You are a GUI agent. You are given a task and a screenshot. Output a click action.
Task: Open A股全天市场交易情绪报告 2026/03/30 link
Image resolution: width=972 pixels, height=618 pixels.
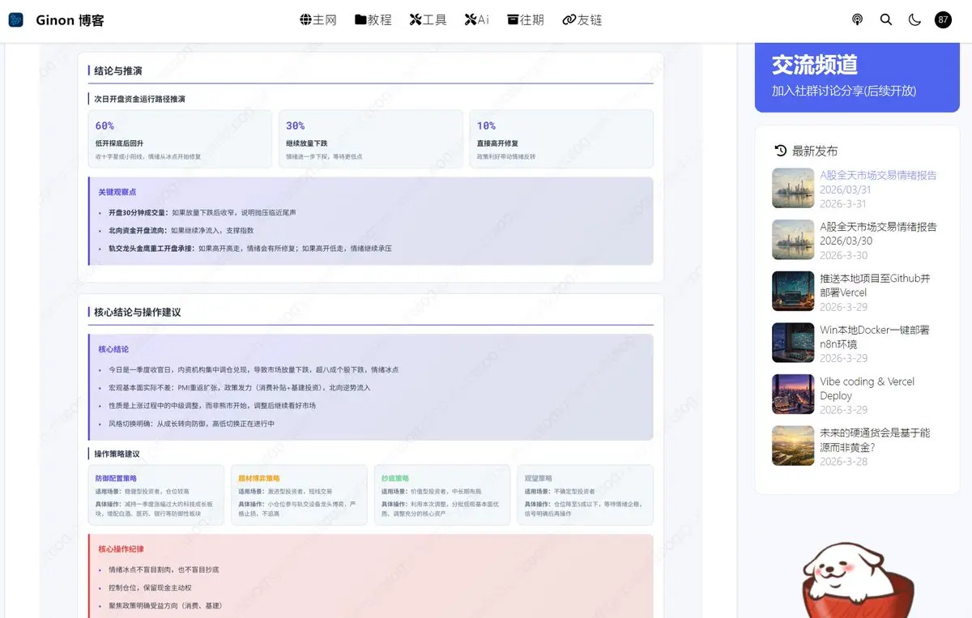(878, 233)
